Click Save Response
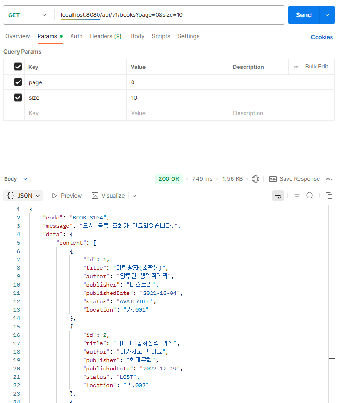 point(294,179)
